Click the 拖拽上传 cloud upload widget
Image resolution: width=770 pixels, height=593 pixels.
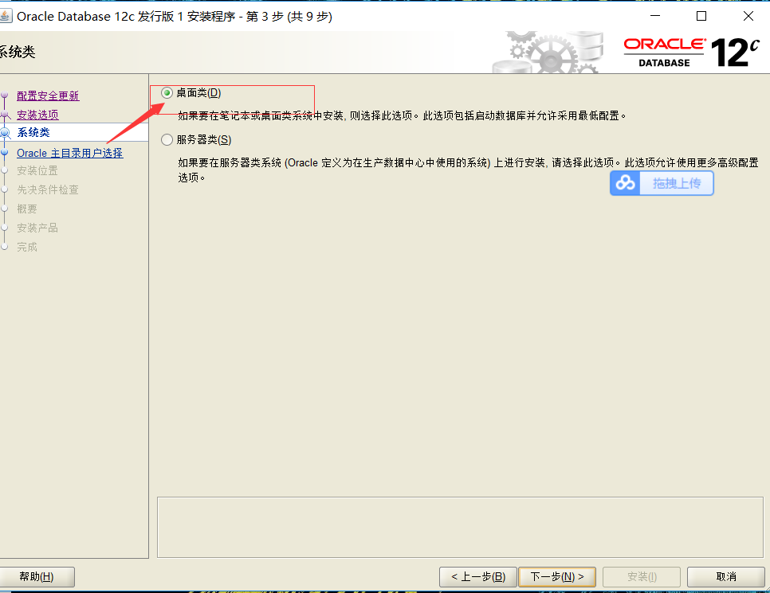(x=662, y=183)
